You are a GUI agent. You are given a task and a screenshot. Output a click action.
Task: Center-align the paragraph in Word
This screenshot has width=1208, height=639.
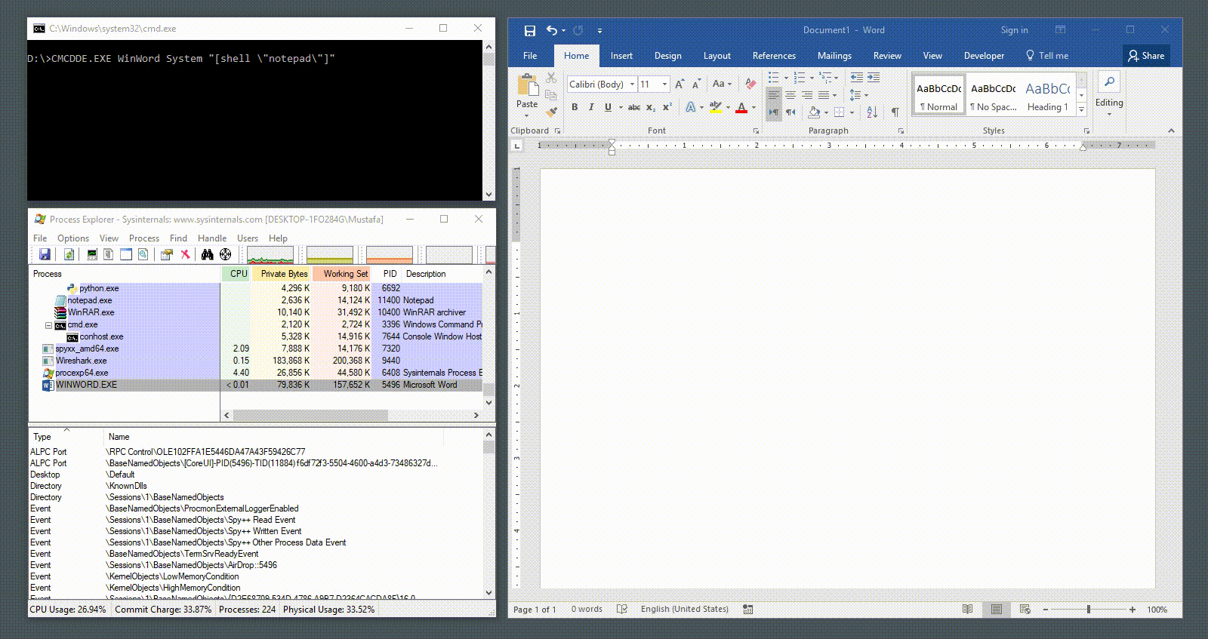(790, 95)
